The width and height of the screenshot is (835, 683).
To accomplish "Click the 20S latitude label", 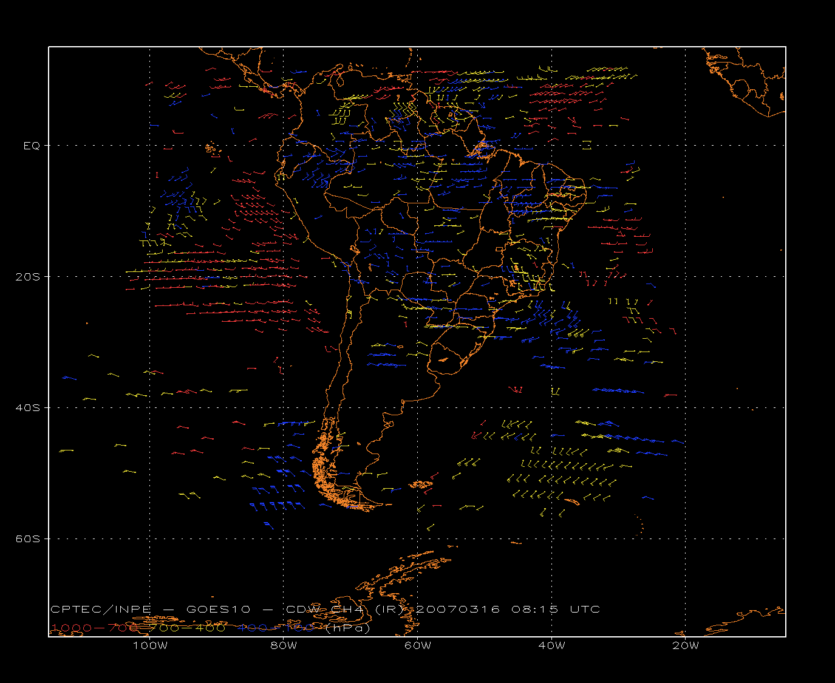I will click(27, 277).
